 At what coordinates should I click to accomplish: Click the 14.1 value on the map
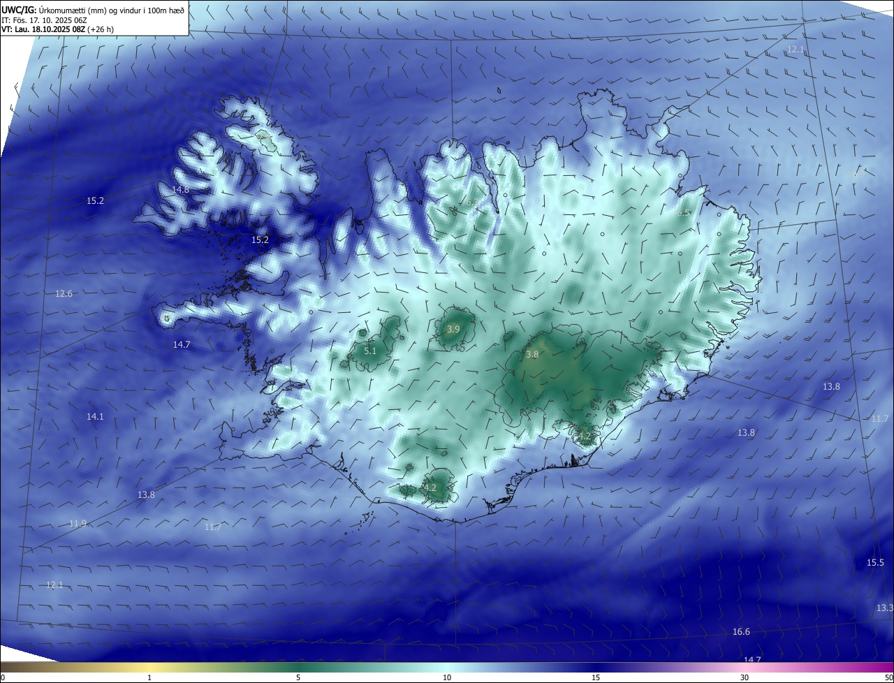pyautogui.click(x=95, y=416)
